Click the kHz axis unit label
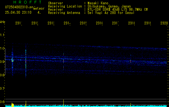This screenshot has height=107, width=169. pyautogui.click(x=3, y=22)
